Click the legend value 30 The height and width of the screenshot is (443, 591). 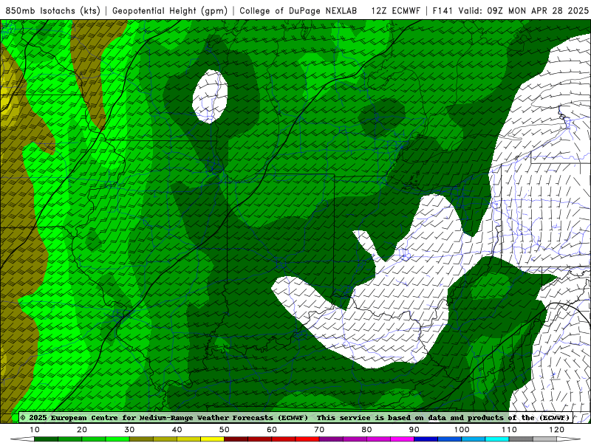(x=129, y=430)
